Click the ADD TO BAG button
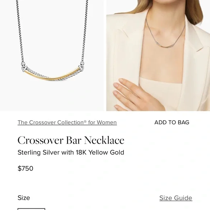The image size is (210, 210). (172, 122)
